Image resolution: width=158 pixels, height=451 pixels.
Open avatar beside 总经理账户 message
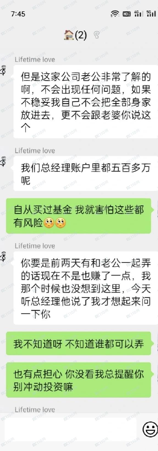point(3,161)
